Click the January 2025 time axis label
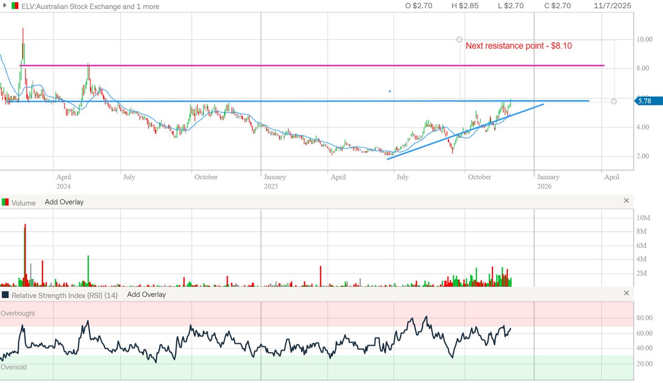 point(275,182)
